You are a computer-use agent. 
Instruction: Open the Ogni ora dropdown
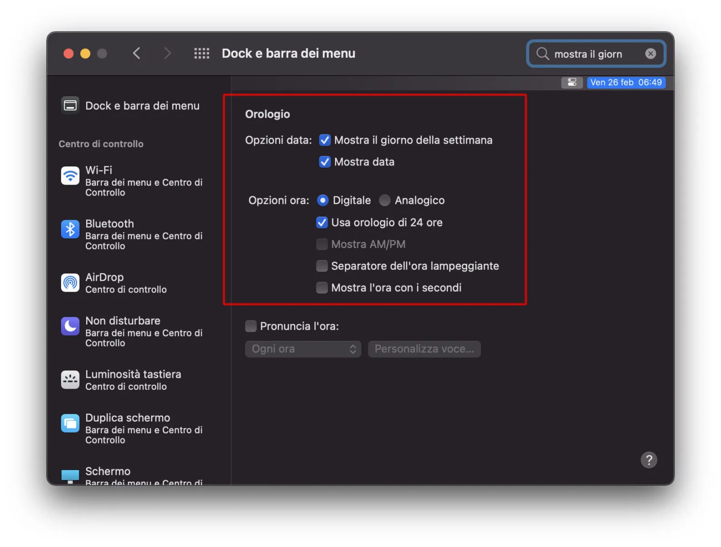pyautogui.click(x=303, y=349)
